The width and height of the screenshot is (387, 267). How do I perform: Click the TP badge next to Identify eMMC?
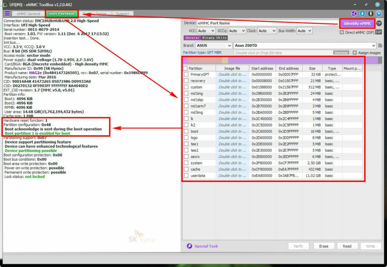pos(379,23)
